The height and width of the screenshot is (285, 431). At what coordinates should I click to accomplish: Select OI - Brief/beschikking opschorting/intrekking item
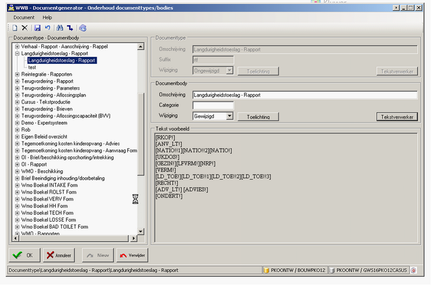click(x=68, y=157)
